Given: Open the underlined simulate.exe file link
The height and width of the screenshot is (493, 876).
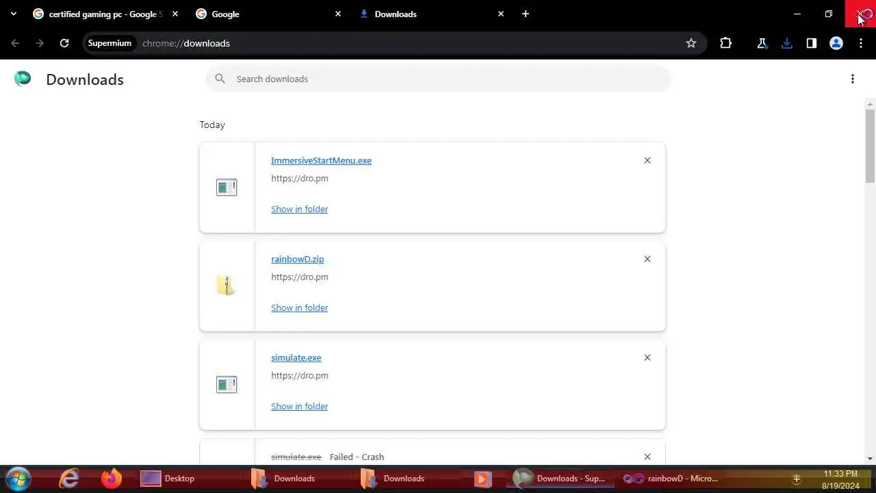Looking at the screenshot, I should tap(296, 357).
